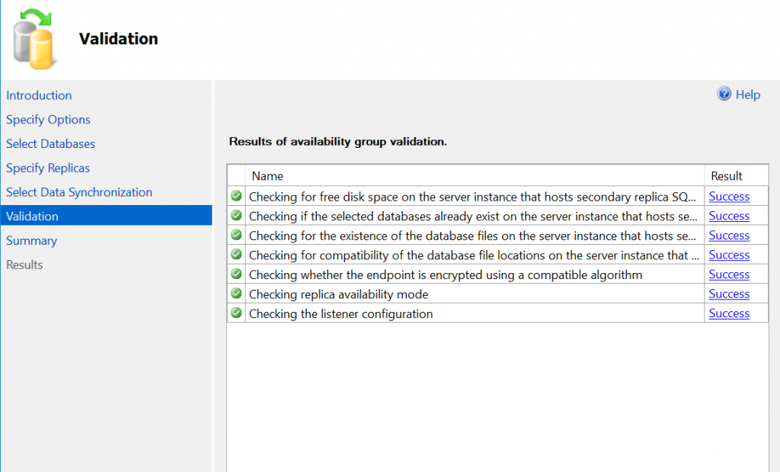Open the Summary page
Image resolution: width=780 pixels, height=472 pixels.
(31, 240)
